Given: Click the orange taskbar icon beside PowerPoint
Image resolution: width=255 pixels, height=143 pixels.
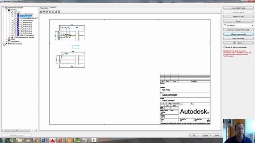Looking at the screenshot, I should pyautogui.click(x=69, y=140).
